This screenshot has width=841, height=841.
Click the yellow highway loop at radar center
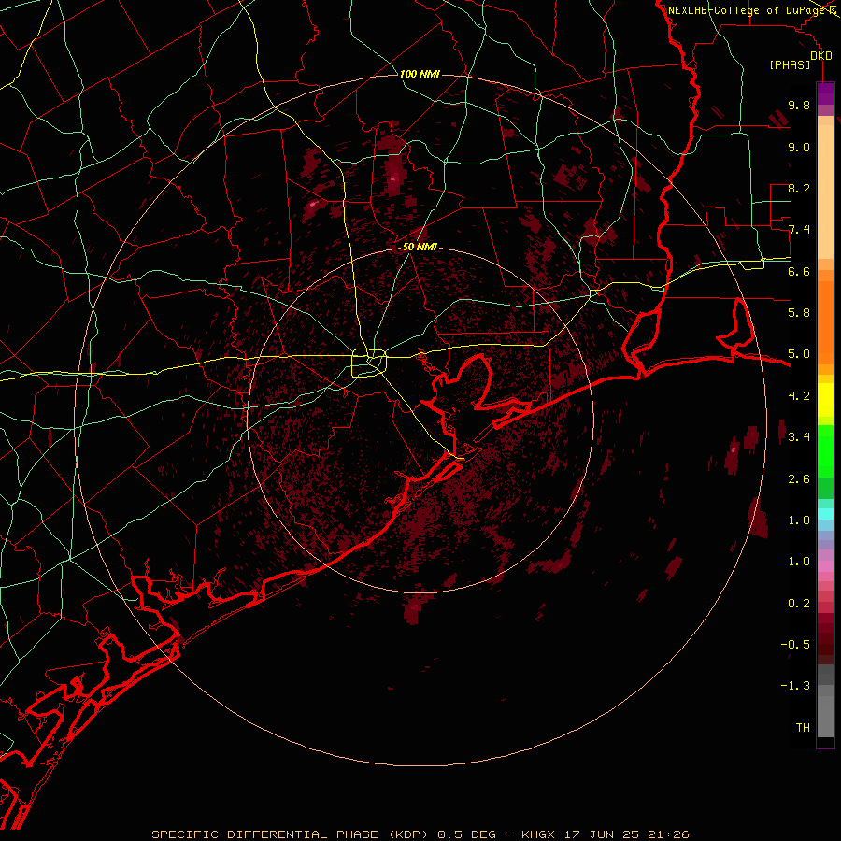[x=369, y=363]
